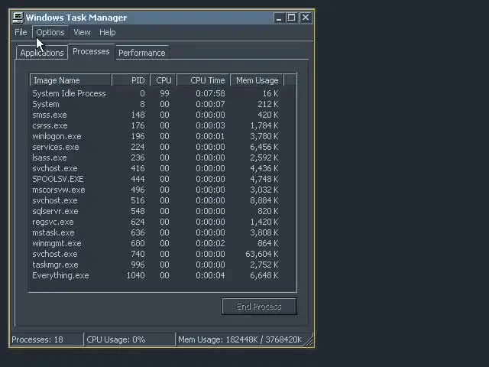Maximize the Task Manager window
The width and height of the screenshot is (489, 367).
[291, 18]
